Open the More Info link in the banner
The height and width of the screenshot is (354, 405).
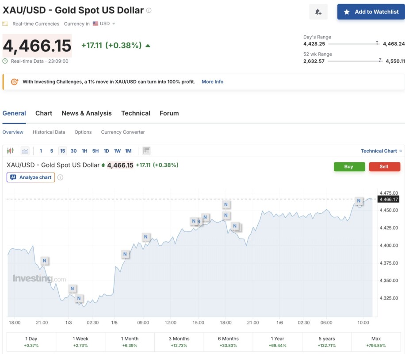(x=212, y=82)
